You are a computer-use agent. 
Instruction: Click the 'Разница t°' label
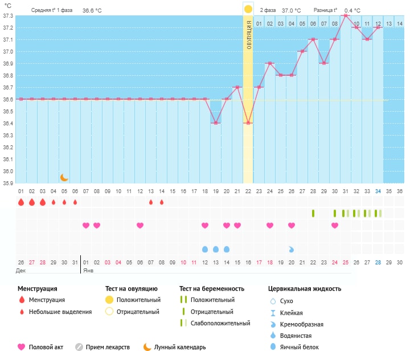325,10
